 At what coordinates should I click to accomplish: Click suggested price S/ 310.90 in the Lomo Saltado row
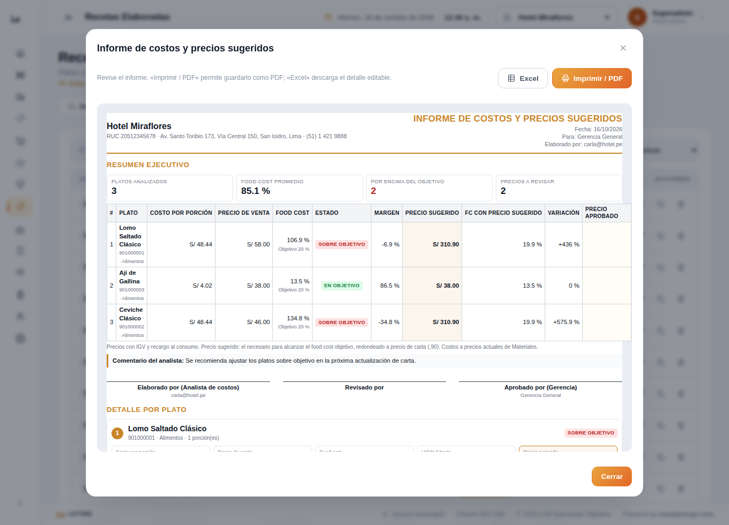pos(446,244)
